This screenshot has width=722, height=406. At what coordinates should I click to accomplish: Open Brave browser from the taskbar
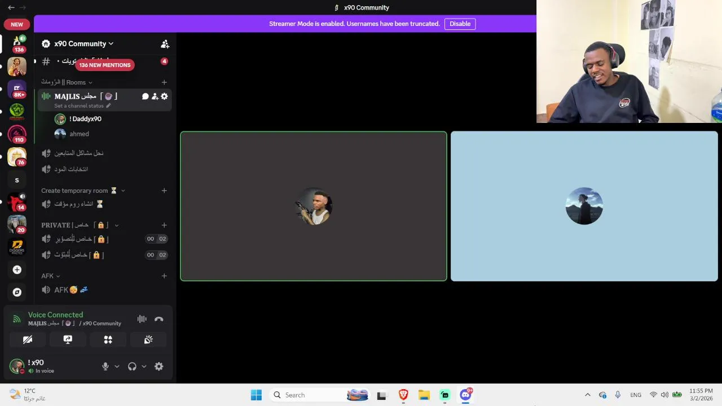coord(403,395)
